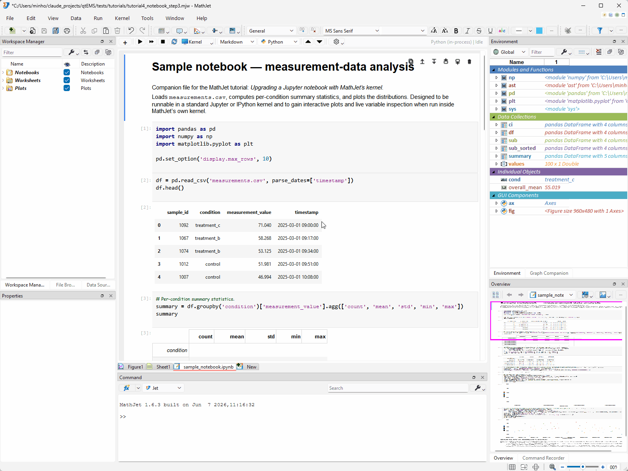Click the Environment wrench settings icon

[x=566, y=52]
